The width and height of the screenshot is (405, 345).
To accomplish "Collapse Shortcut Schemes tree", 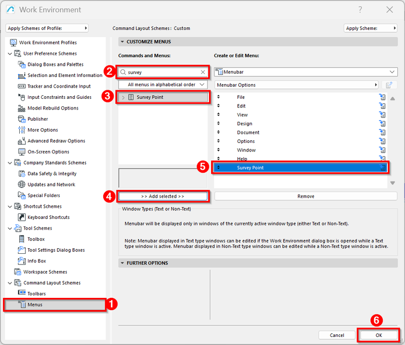I will (x=10, y=207).
